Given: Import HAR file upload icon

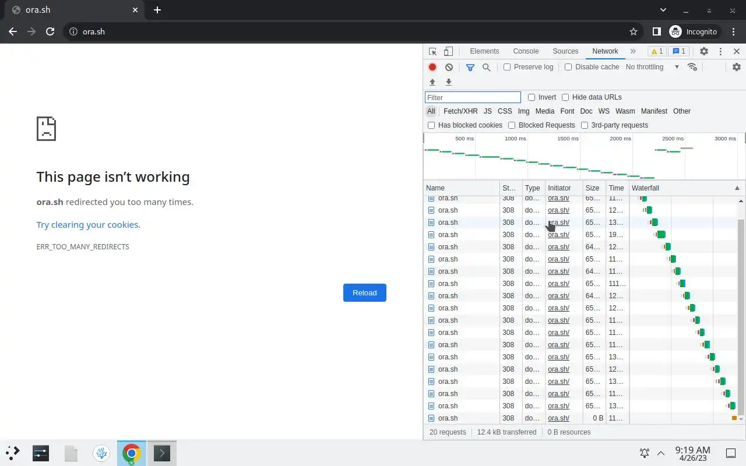Looking at the screenshot, I should [x=432, y=82].
